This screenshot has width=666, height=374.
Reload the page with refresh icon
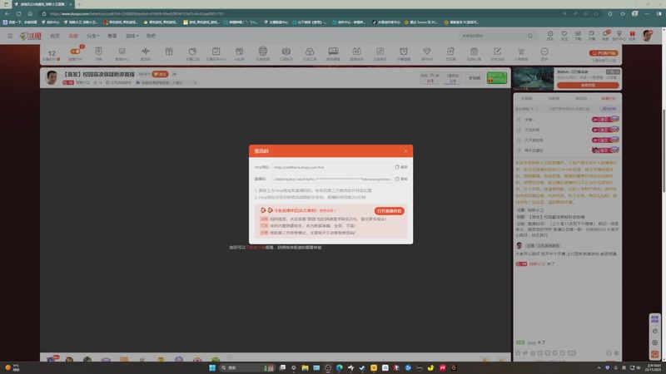(18, 13)
